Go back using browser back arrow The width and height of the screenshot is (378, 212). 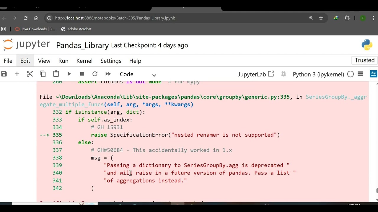click(4, 18)
